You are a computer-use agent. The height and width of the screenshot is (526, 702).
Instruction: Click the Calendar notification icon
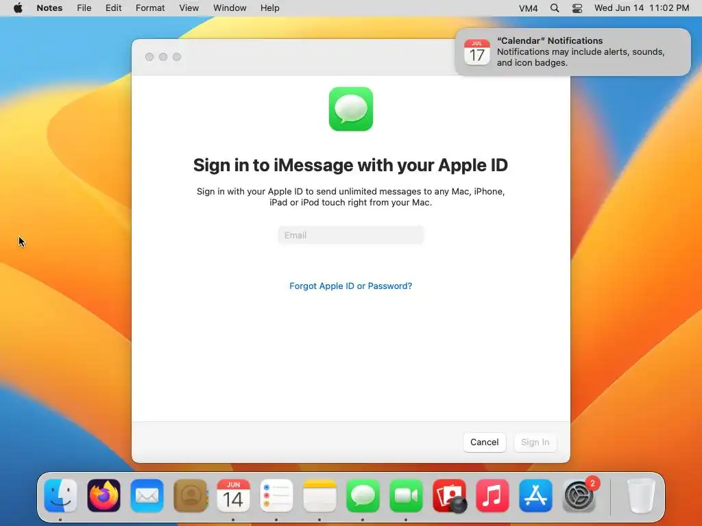(x=477, y=52)
